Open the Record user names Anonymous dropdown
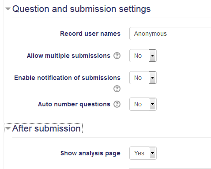 [x=170, y=34]
